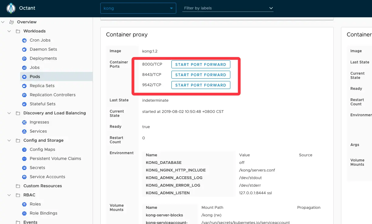Open Secrets in the sidebar
Viewport: 372px width, 224px height.
point(37,168)
